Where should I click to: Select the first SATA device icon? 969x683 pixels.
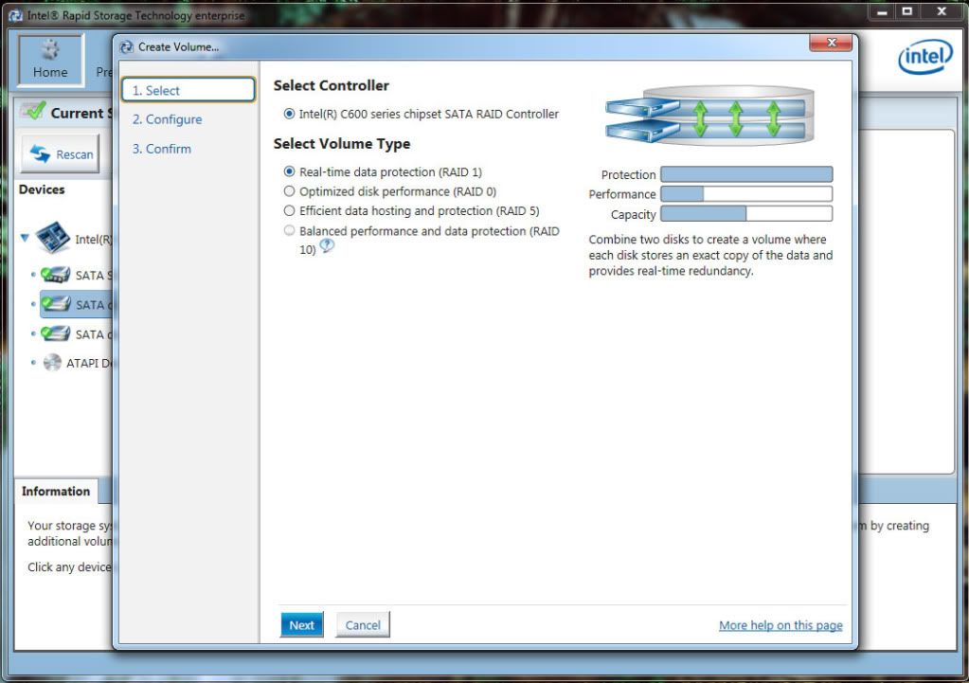point(56,275)
